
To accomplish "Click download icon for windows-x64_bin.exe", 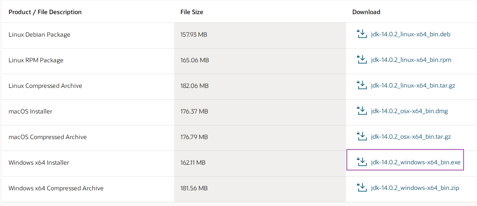I will point(361,162).
